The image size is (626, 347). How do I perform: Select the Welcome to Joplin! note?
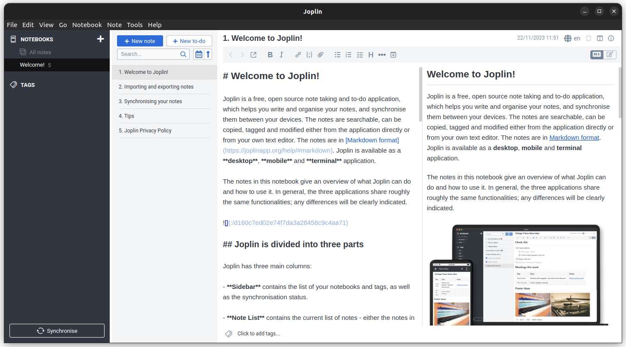coord(164,72)
